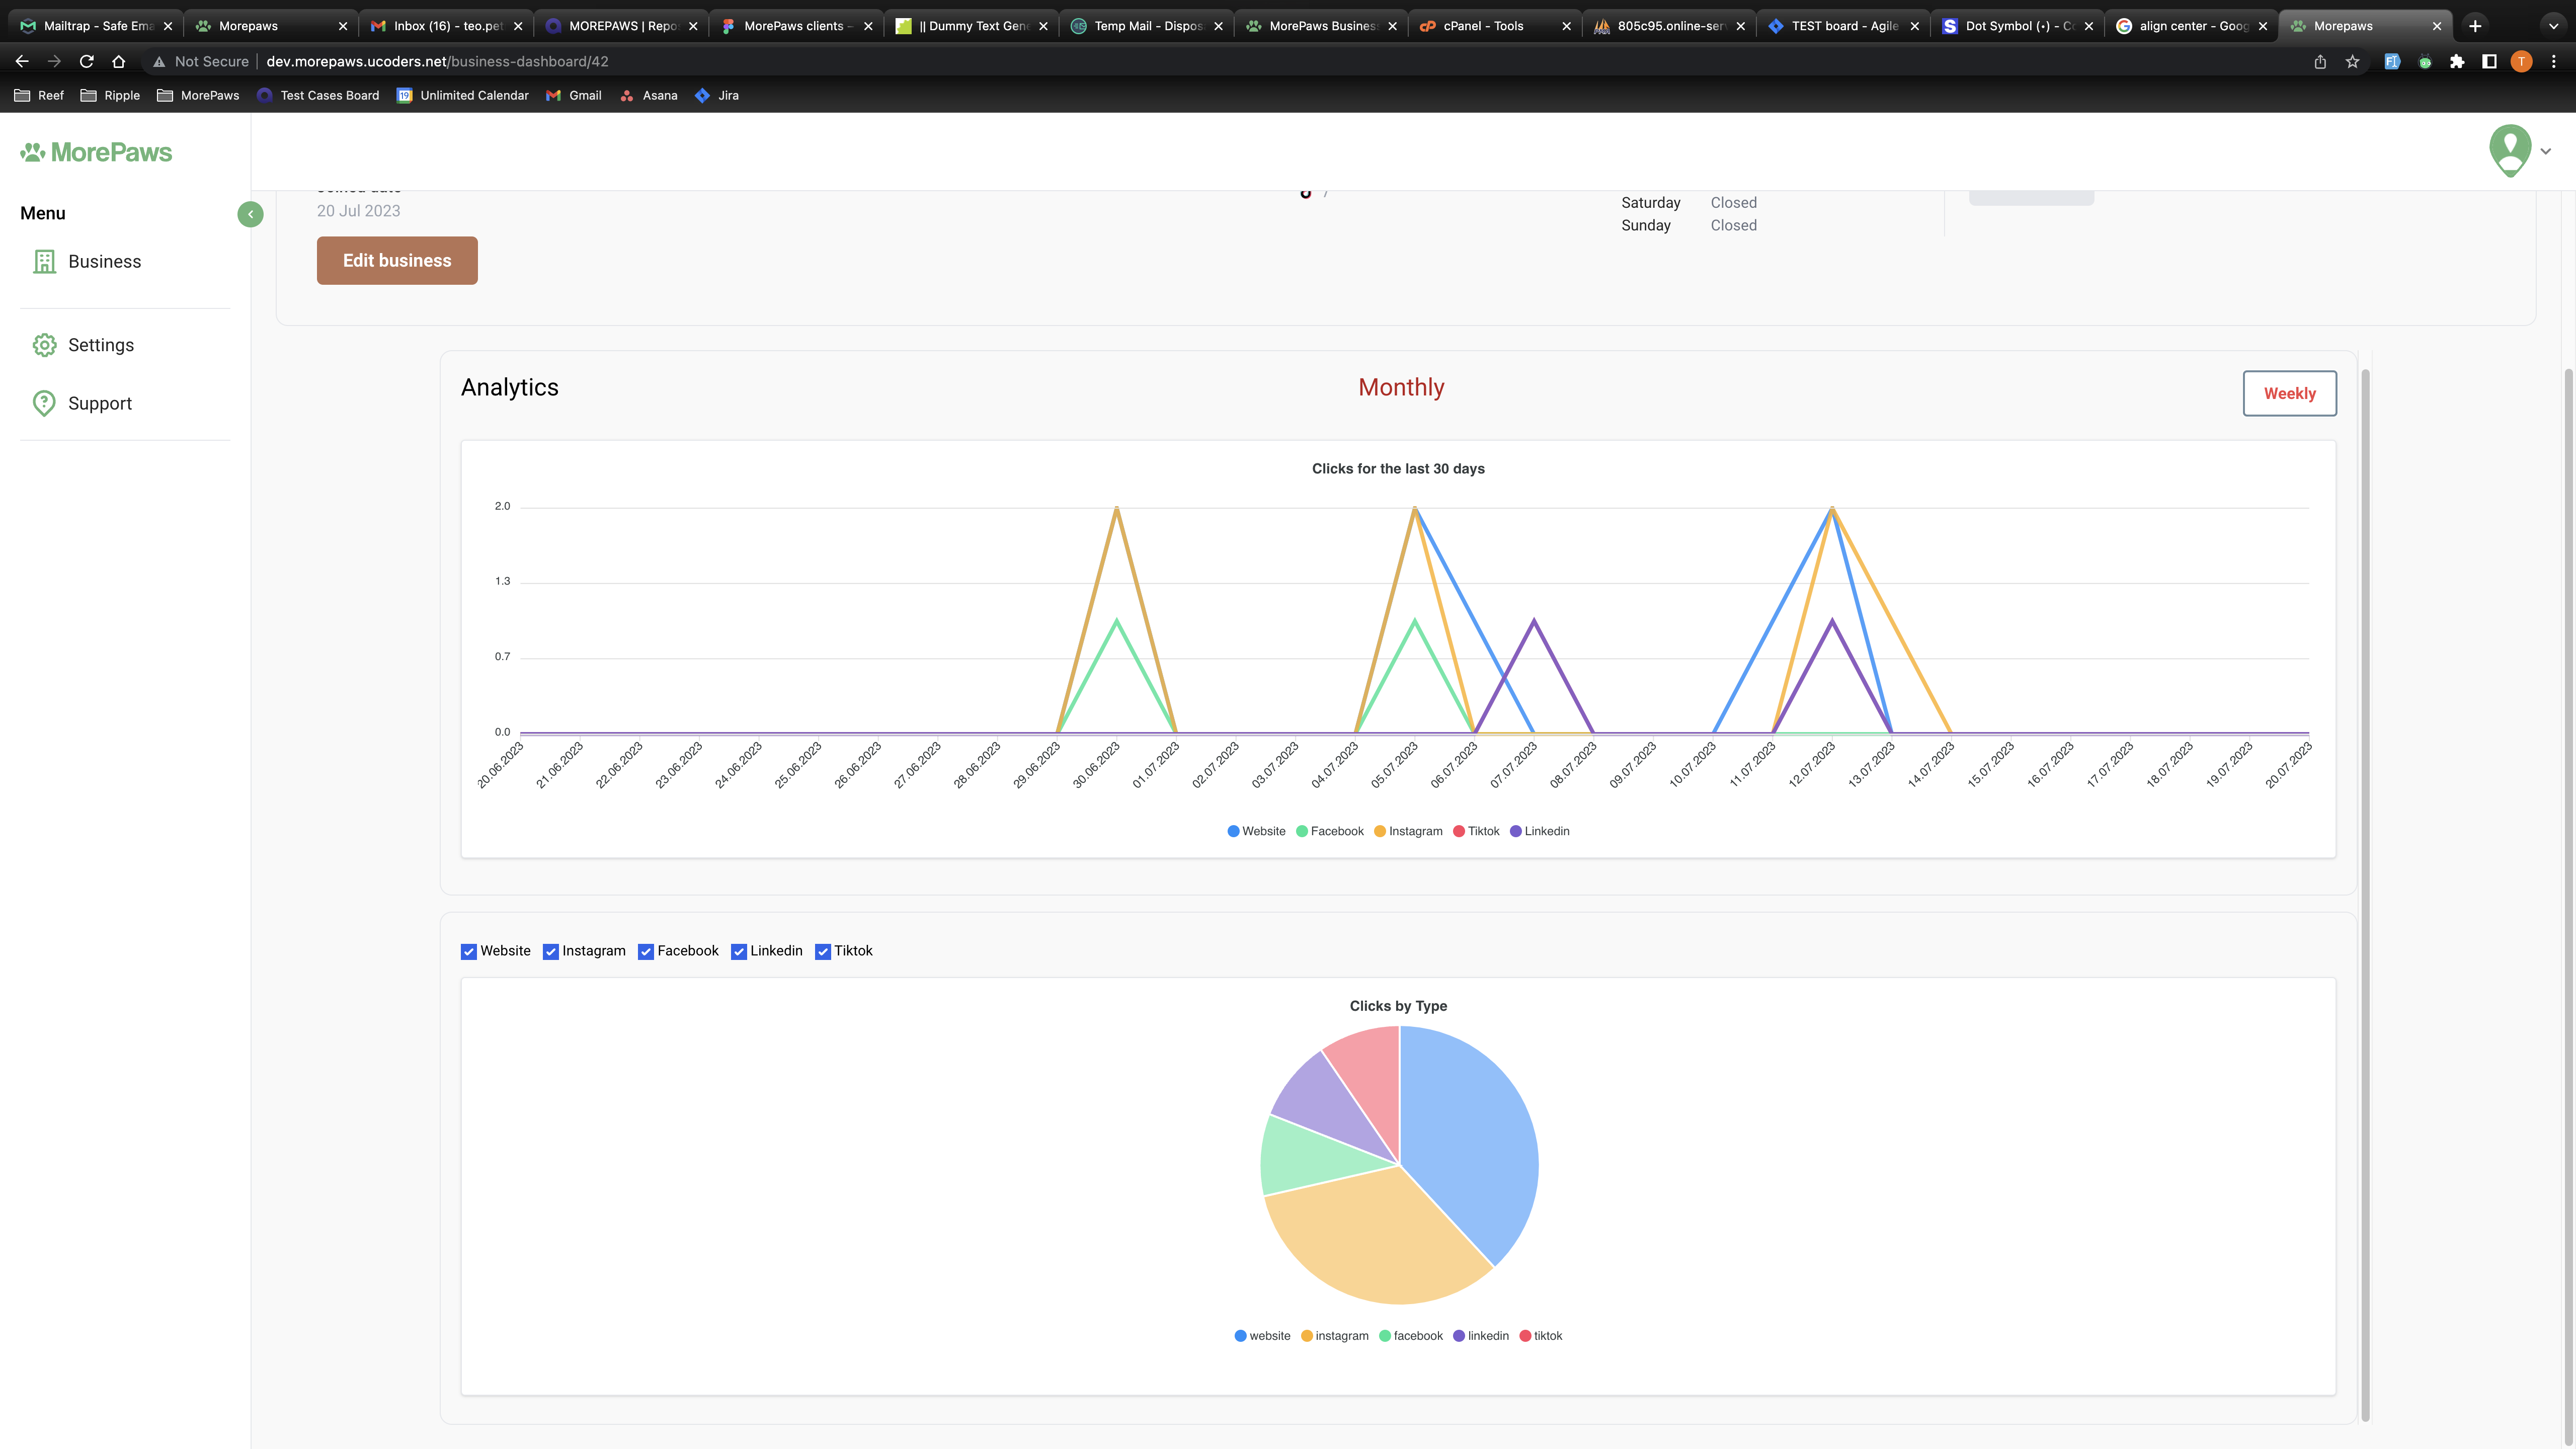2576x1449 pixels.
Task: Open the Business building icon in menu
Action: 44,262
